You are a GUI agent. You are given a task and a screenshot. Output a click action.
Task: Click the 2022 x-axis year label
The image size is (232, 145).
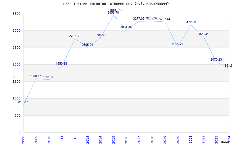pyautogui.click(x=204, y=139)
